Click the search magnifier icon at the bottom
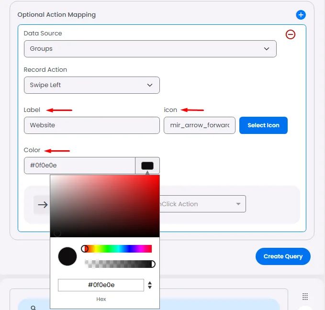Screen dimensions: 325x310 pos(34,308)
